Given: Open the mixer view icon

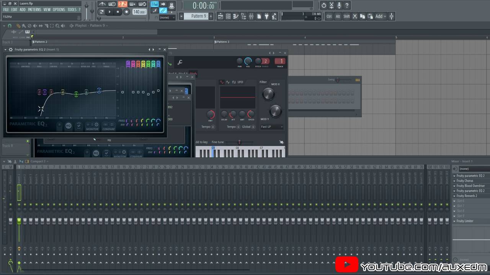Looking at the screenshot, I should (x=252, y=16).
